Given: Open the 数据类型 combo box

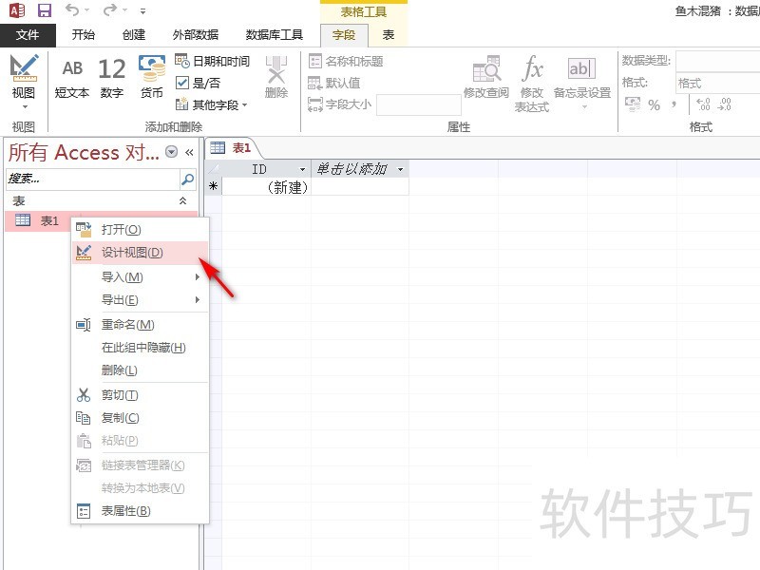Looking at the screenshot, I should (x=717, y=61).
